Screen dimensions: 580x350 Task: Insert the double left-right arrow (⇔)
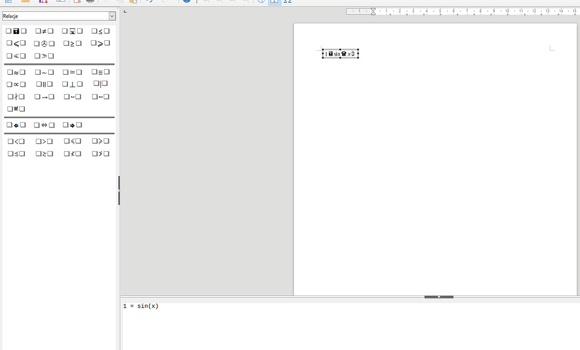(x=44, y=125)
